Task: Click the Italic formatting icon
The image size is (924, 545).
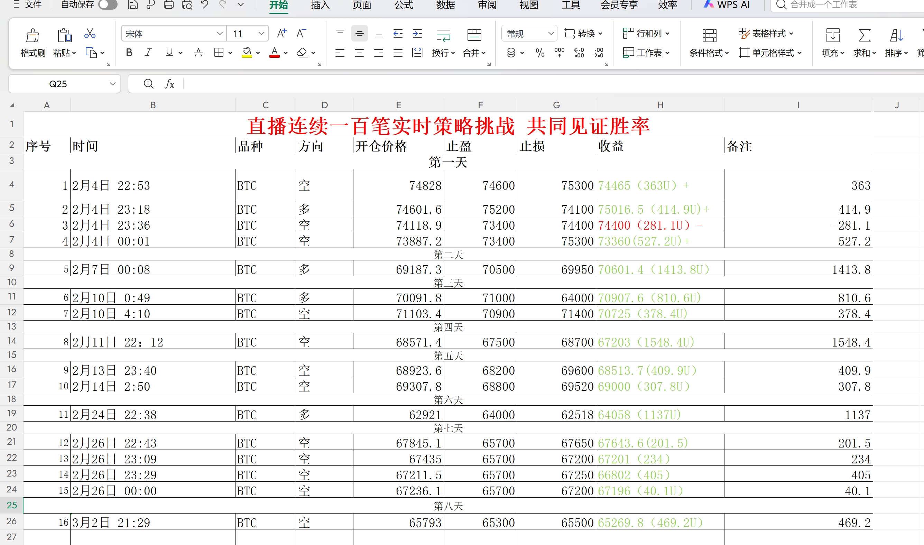Action: (148, 53)
